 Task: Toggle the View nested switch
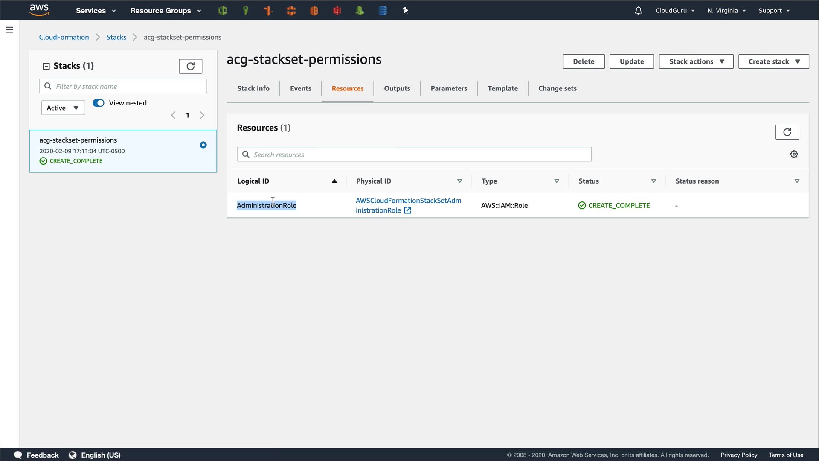pyautogui.click(x=99, y=103)
